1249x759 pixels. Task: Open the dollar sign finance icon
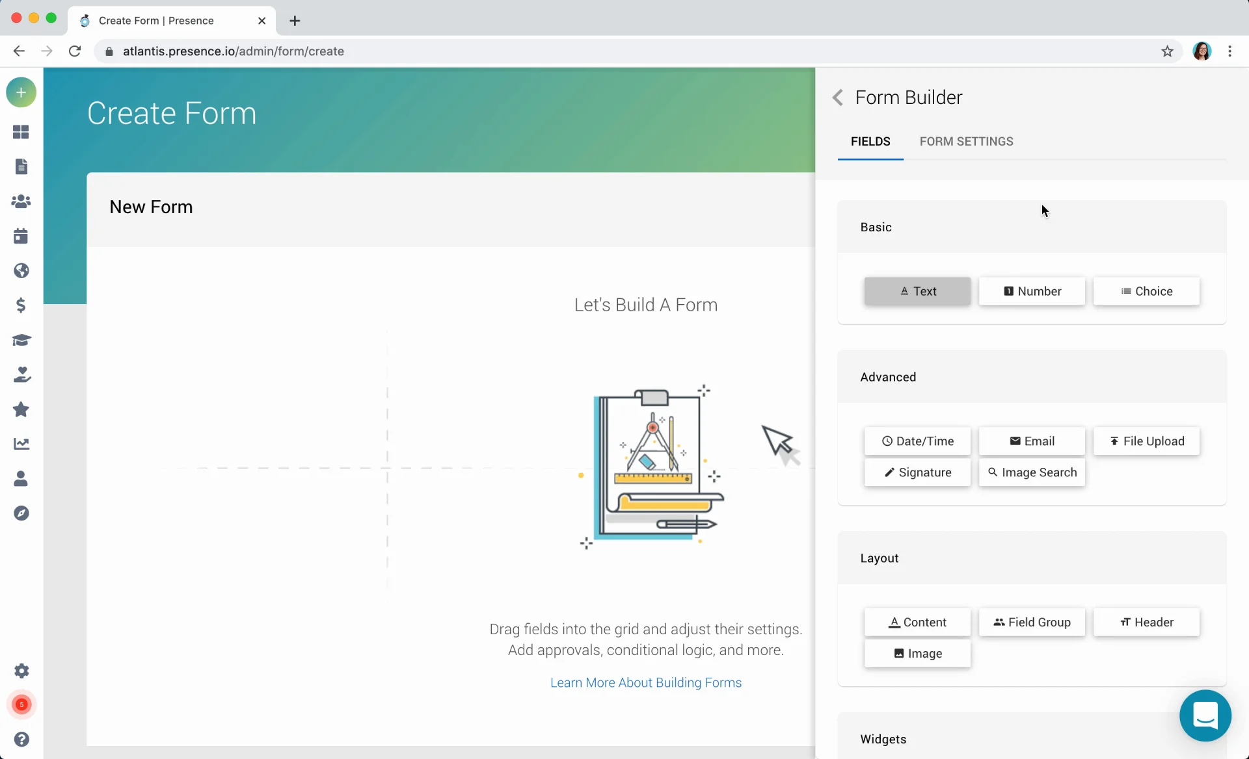pos(21,305)
